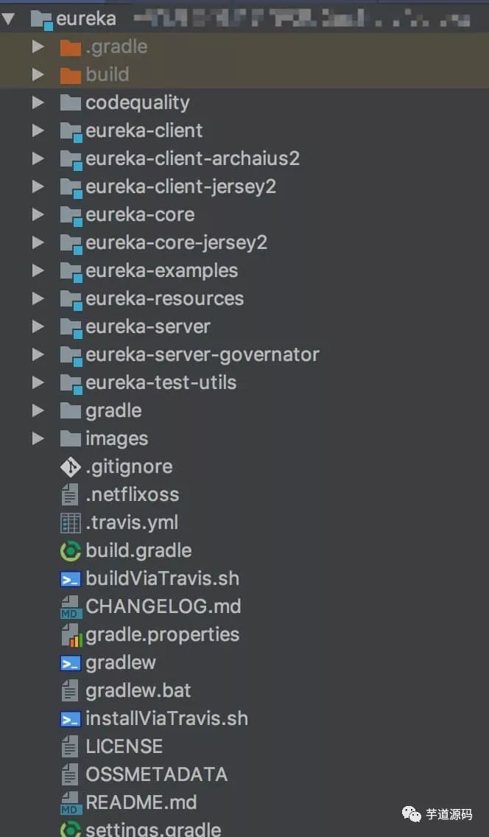Expand the images folder arrow
The height and width of the screenshot is (837, 489).
pos(38,438)
